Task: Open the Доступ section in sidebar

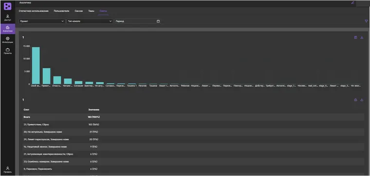Action: 8,17
